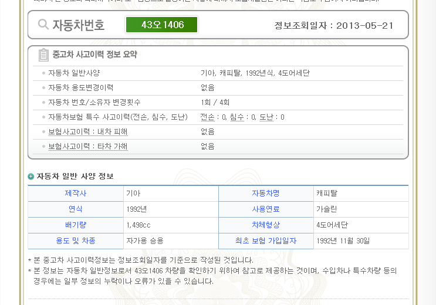Open the 보험사고이력 : 내차 피해 link
This screenshot has width=436, height=305.
point(88,132)
